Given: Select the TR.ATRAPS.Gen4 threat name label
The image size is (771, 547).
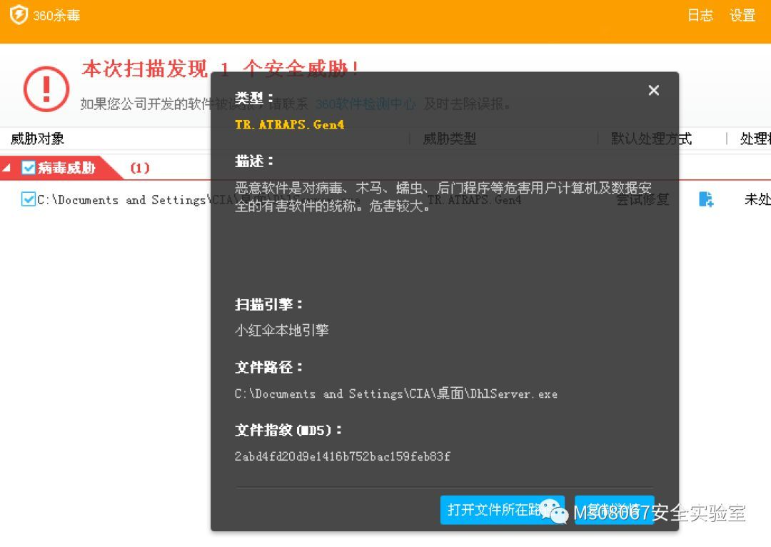Looking at the screenshot, I should coord(288,124).
